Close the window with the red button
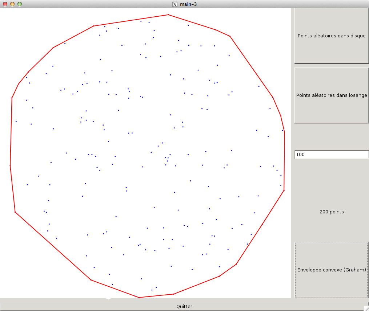Screen dimensions: 369x311 point(5,4)
